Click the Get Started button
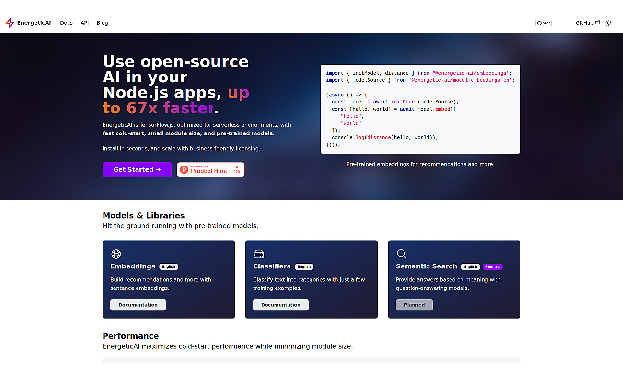Screen dimensions: 623x377 click(137, 169)
